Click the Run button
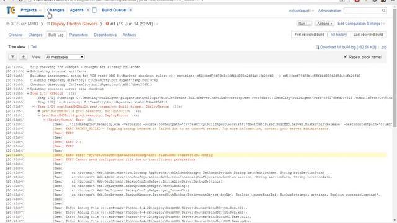 click(x=301, y=24)
